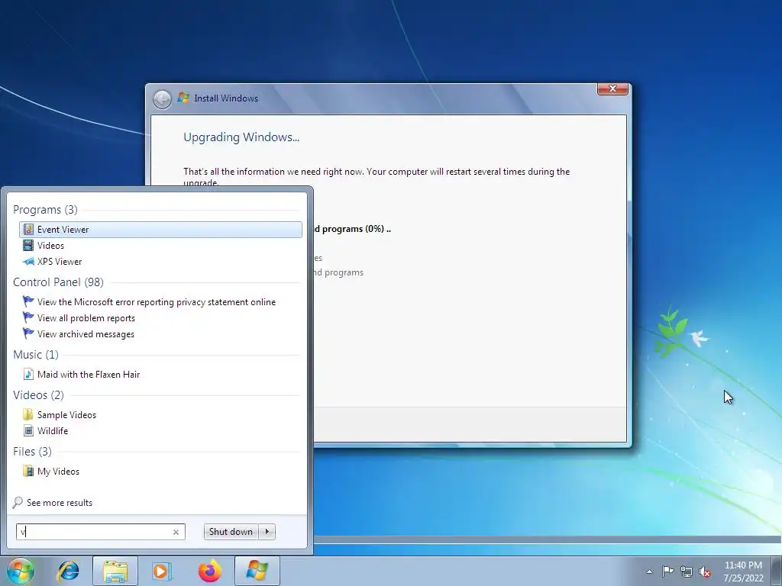Open the clock showing 11:40 PM

click(743, 572)
